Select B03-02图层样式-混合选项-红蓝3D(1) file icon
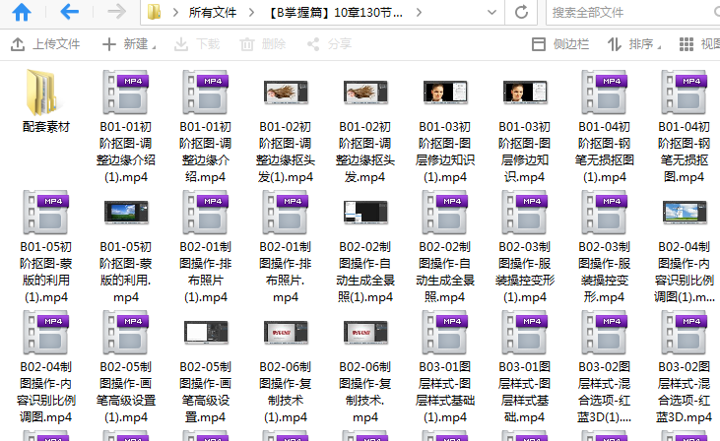The image size is (720, 441). 605,333
